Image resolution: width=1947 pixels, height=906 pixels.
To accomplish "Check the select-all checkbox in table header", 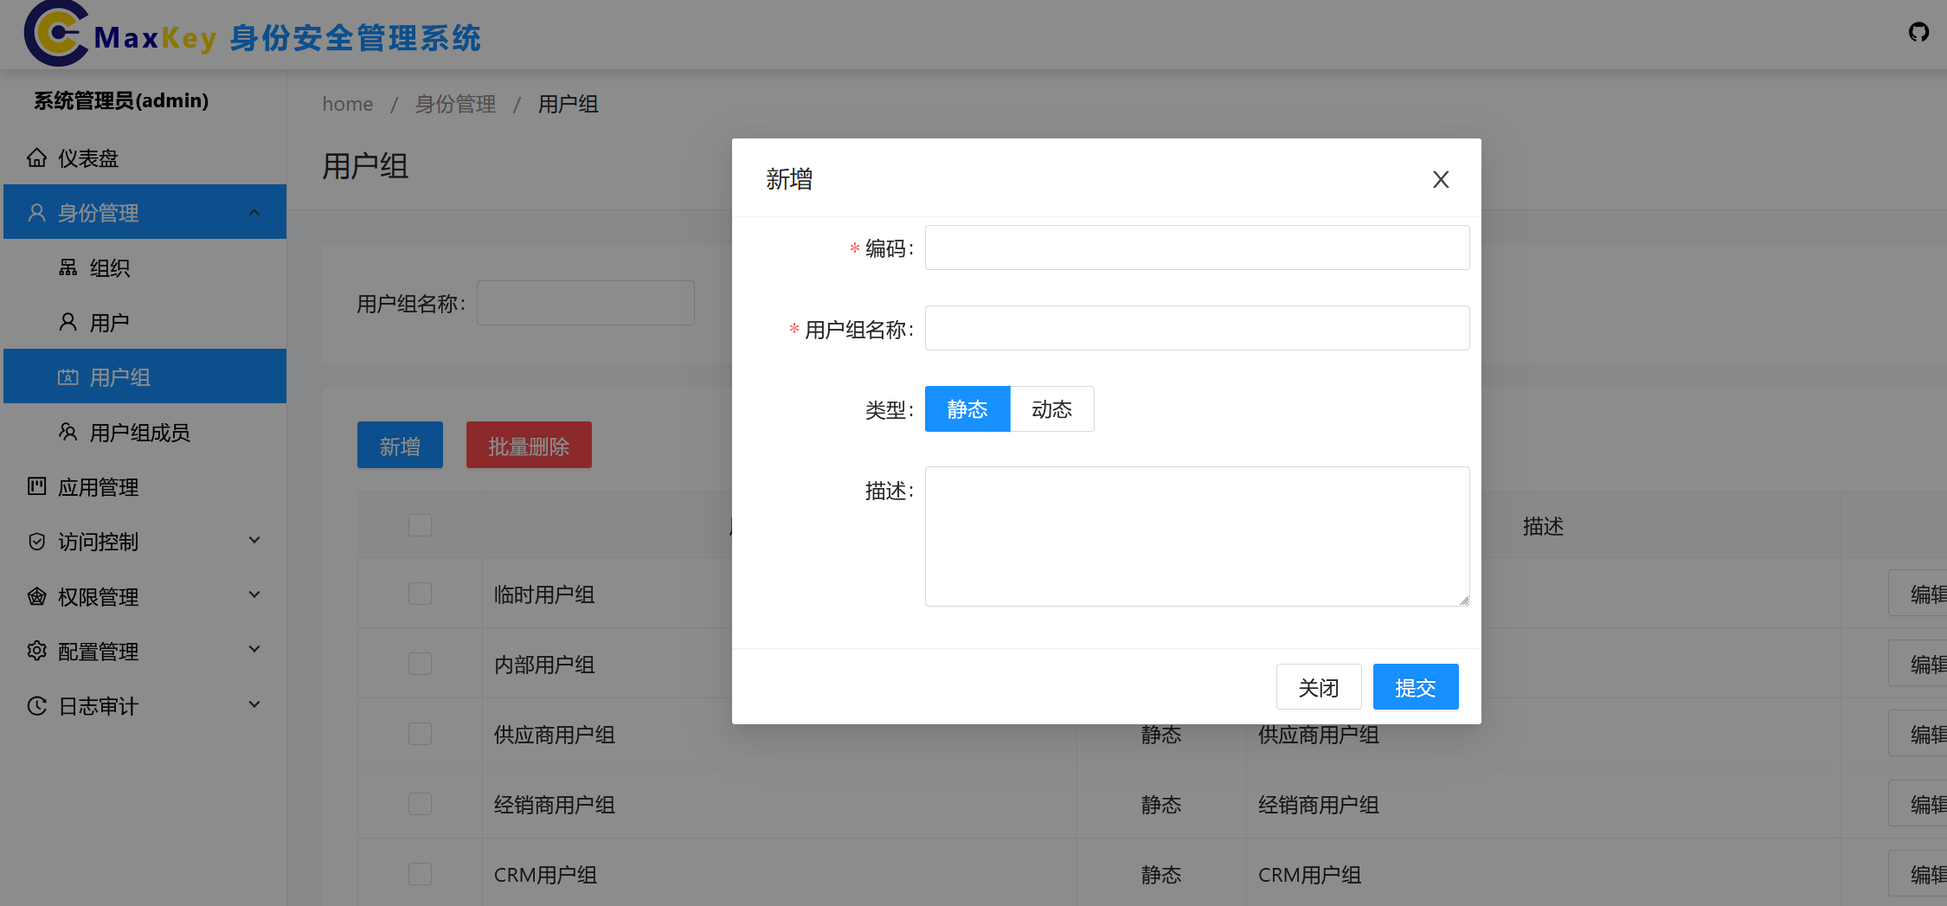I will coord(420,524).
